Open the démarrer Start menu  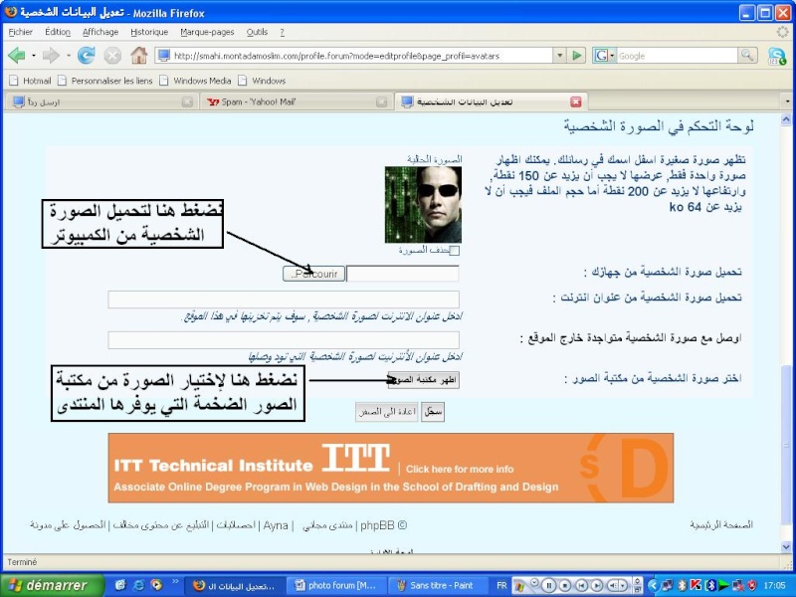(53, 585)
